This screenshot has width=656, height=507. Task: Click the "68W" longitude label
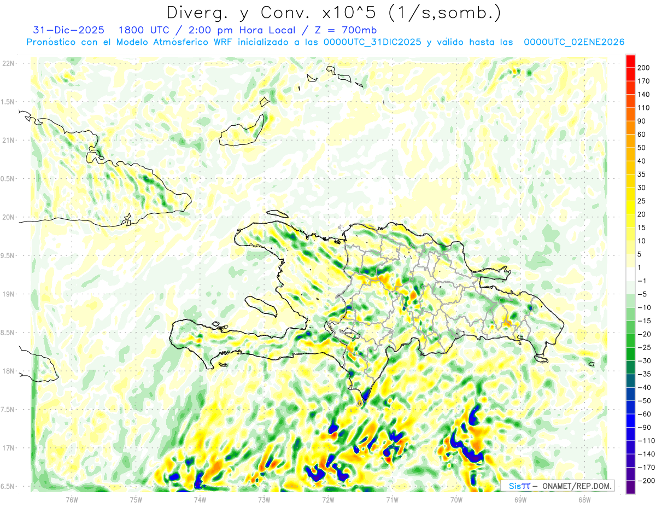[x=584, y=499]
